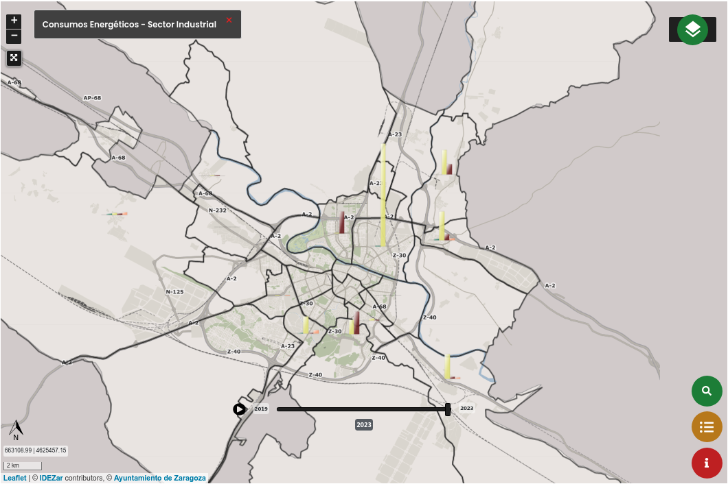728x484 pixels.
Task: Click the north arrow compass icon
Action: pos(16,430)
